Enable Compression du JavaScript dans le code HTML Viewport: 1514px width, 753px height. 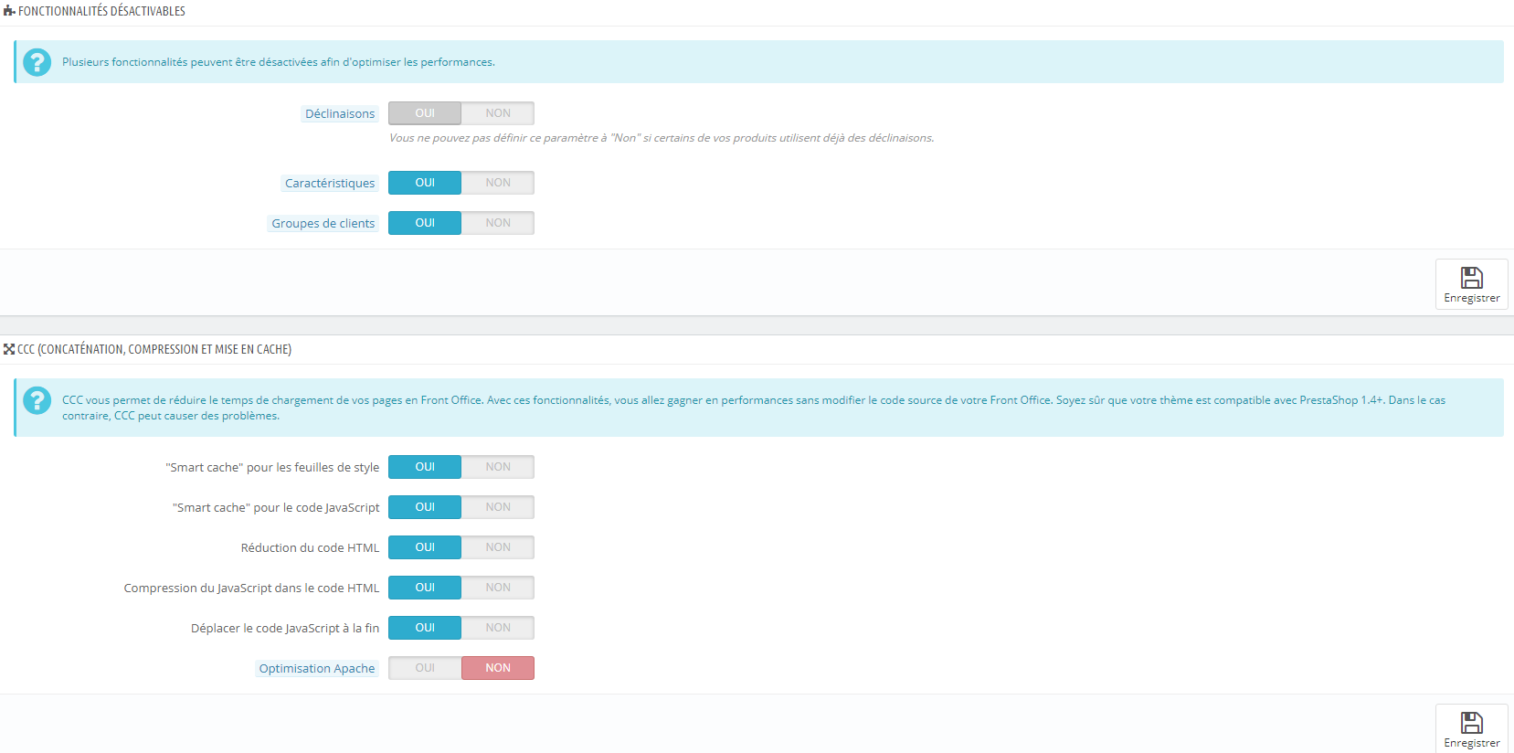[425, 588]
